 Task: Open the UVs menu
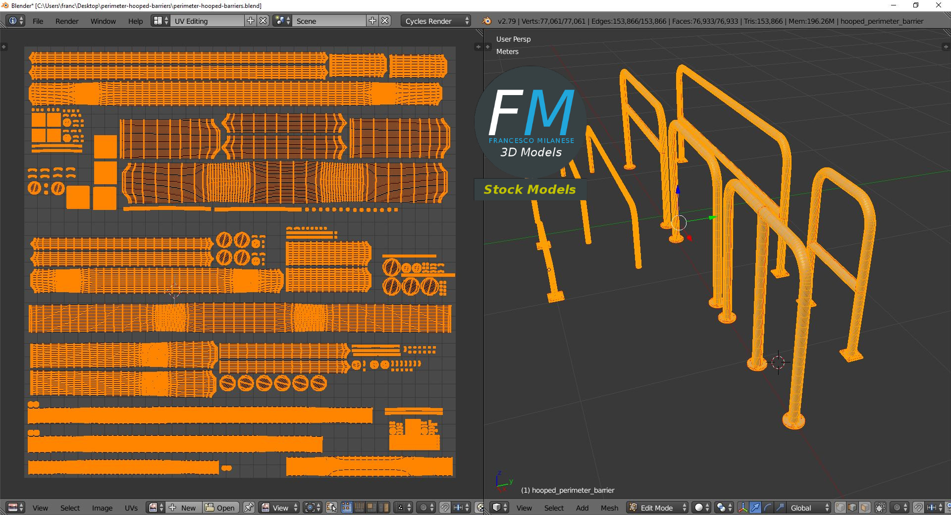point(131,508)
